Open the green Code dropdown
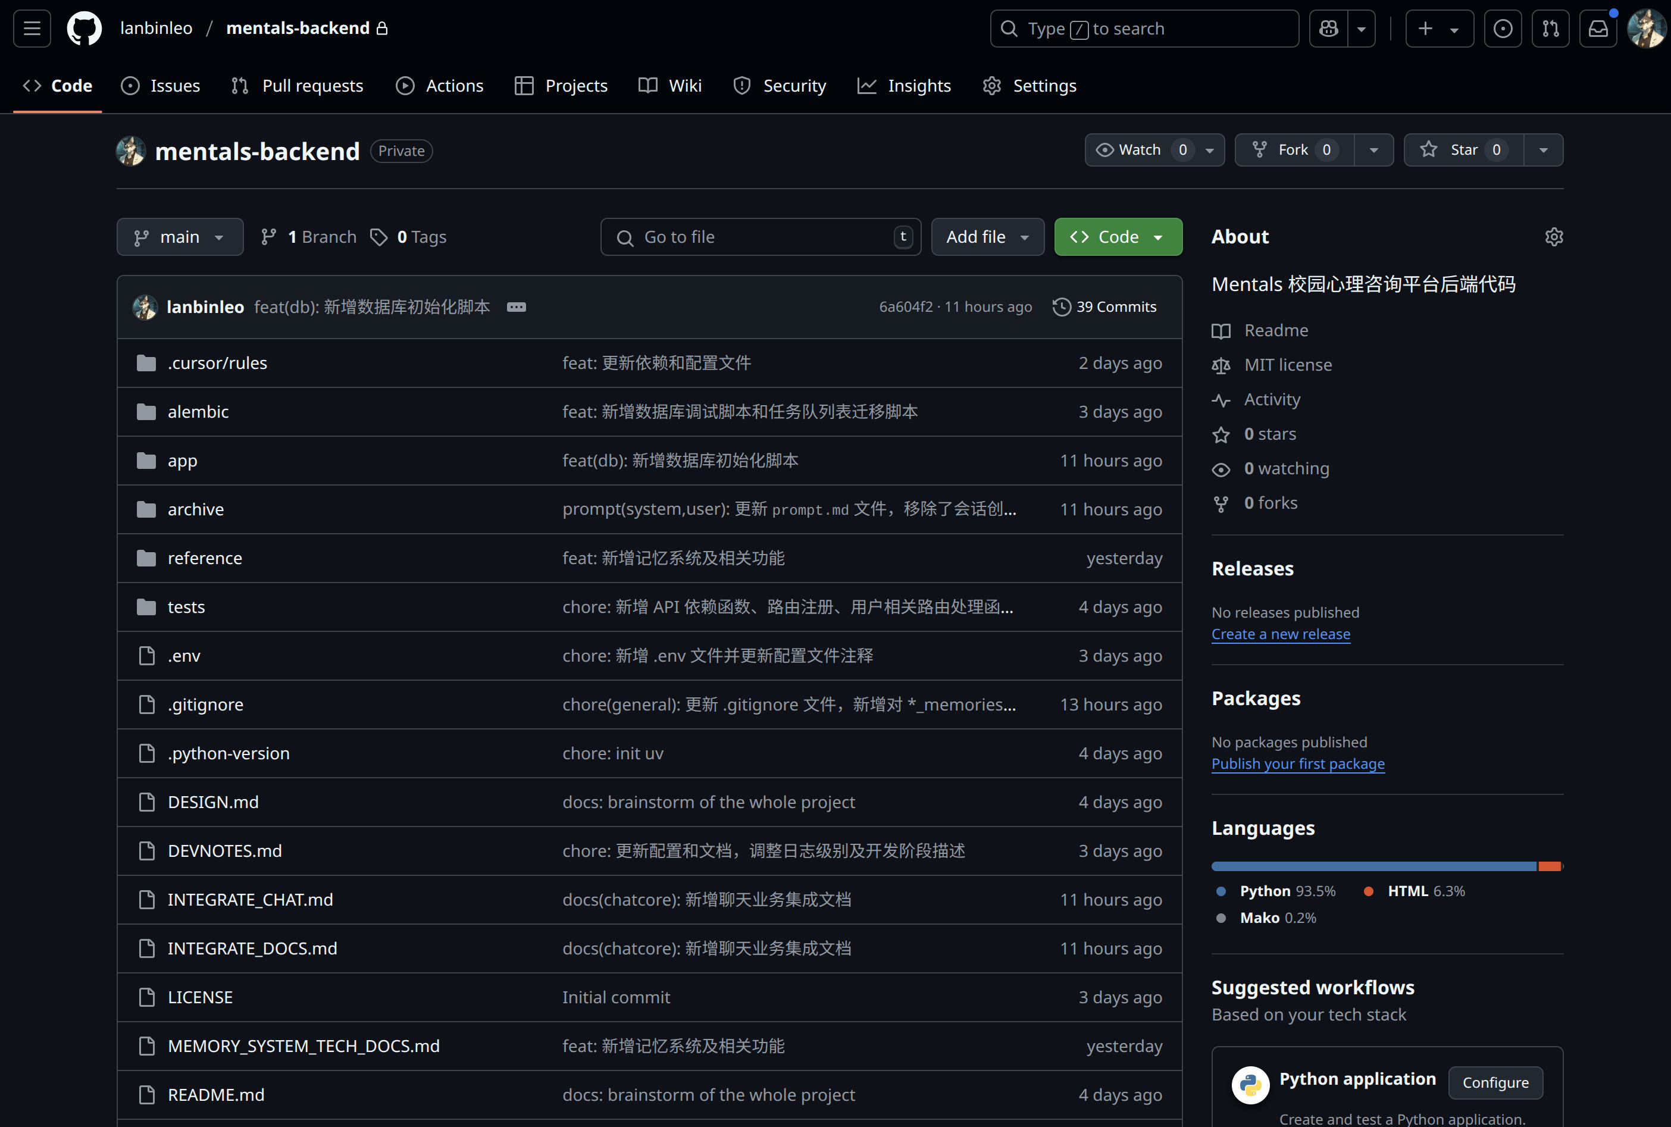The image size is (1671, 1127). coord(1117,236)
